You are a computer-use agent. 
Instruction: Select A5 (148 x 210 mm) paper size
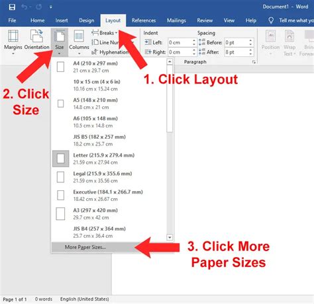pos(109,104)
